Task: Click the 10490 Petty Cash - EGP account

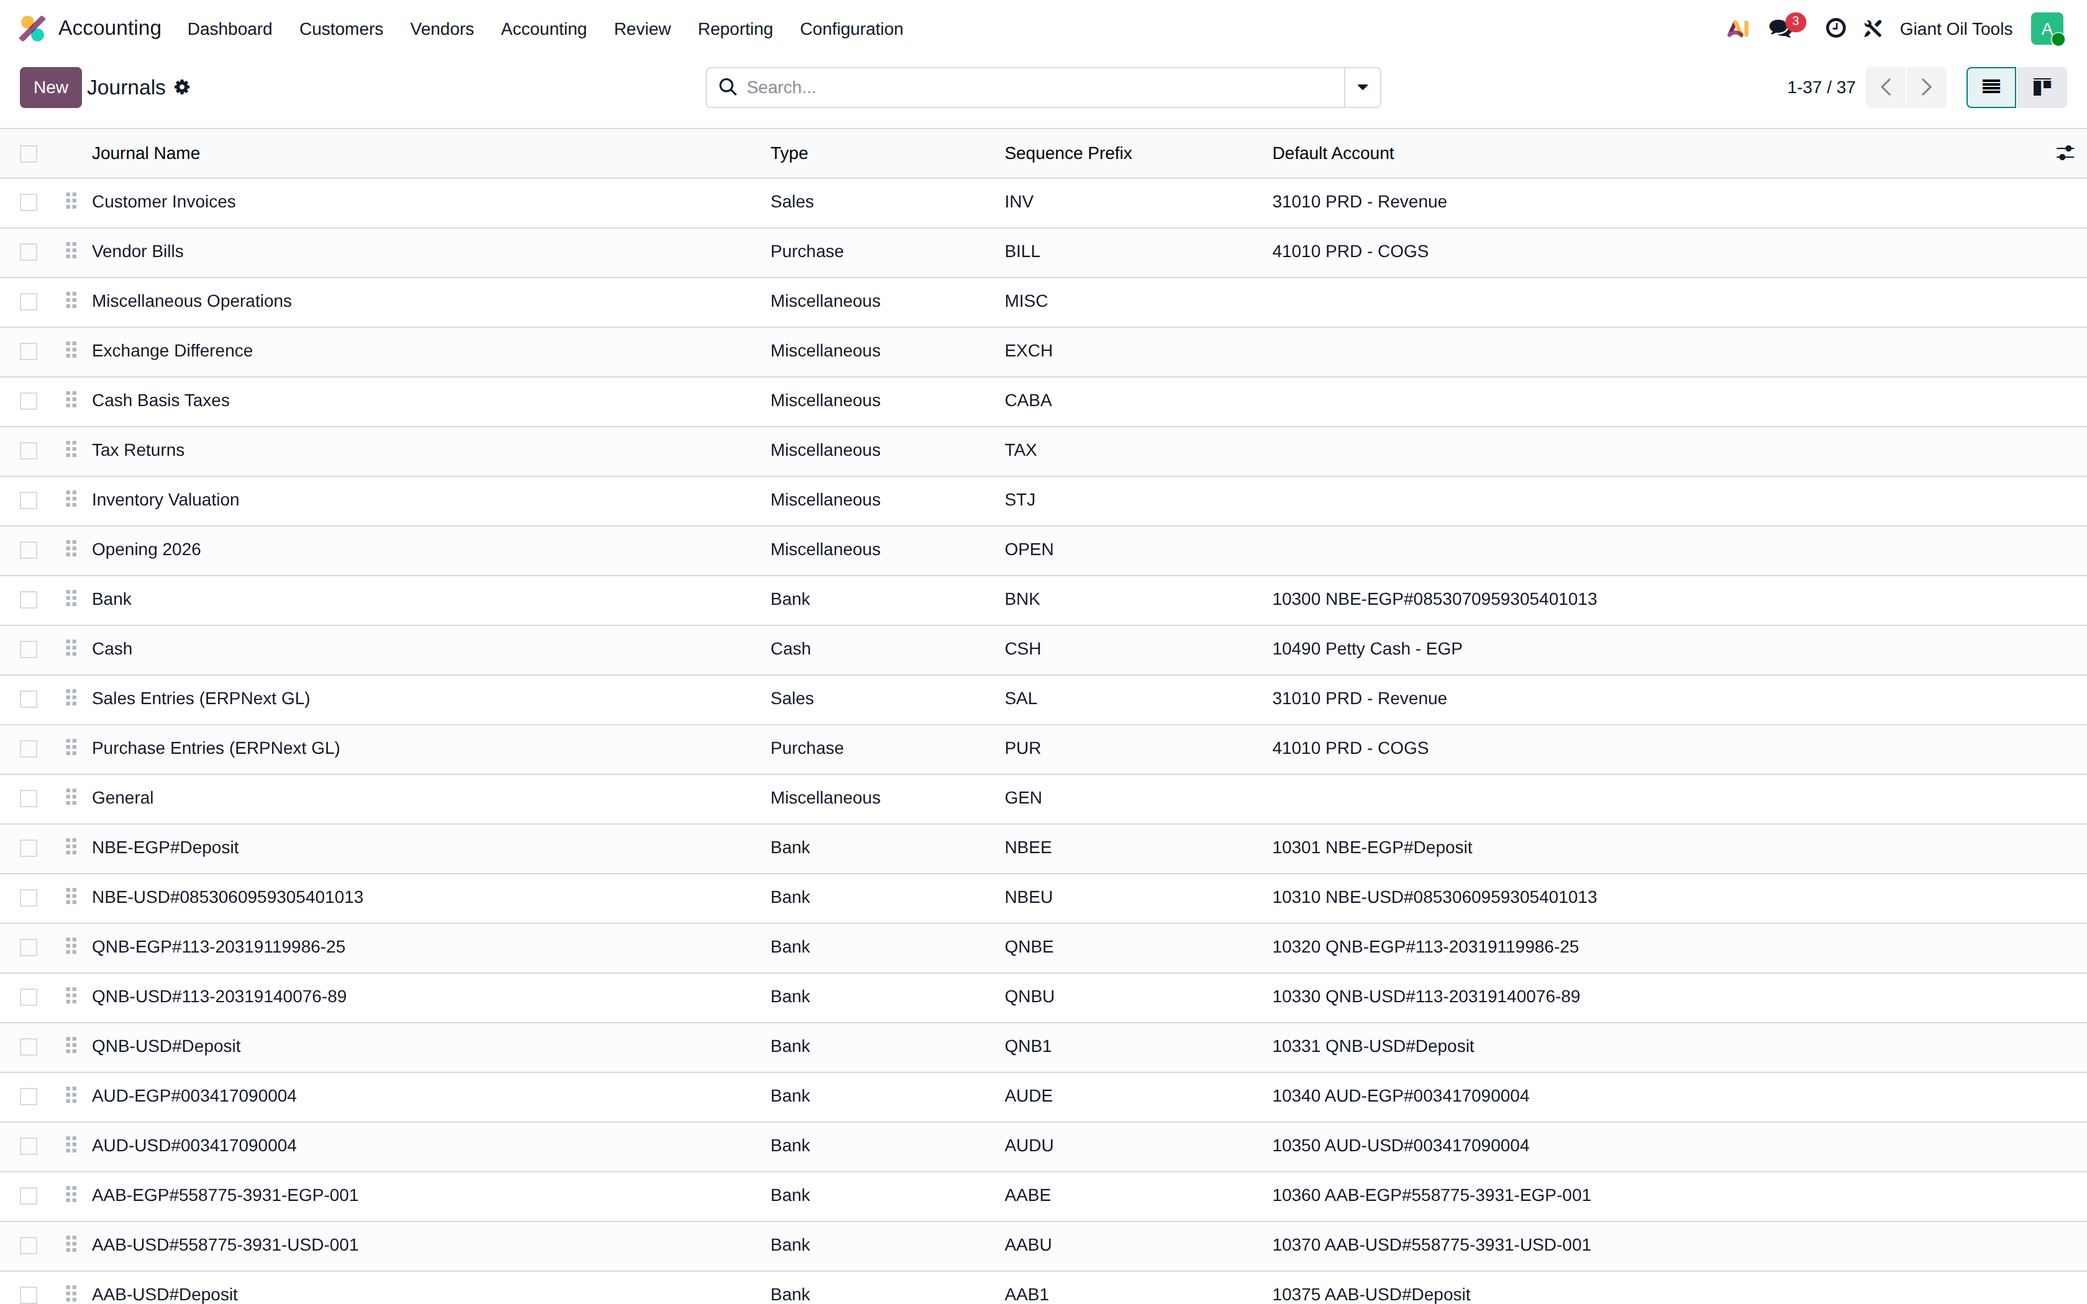Action: 1367,648
